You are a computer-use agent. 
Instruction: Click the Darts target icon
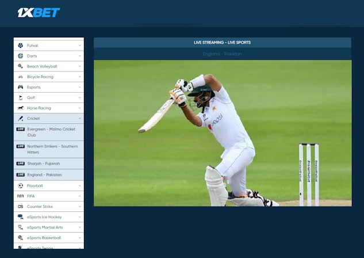21,56
